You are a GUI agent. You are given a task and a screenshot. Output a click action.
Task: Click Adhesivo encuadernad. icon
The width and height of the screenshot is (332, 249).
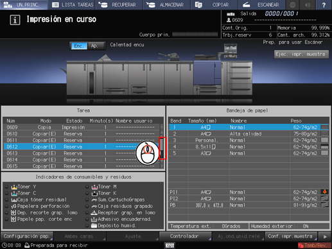94,219
